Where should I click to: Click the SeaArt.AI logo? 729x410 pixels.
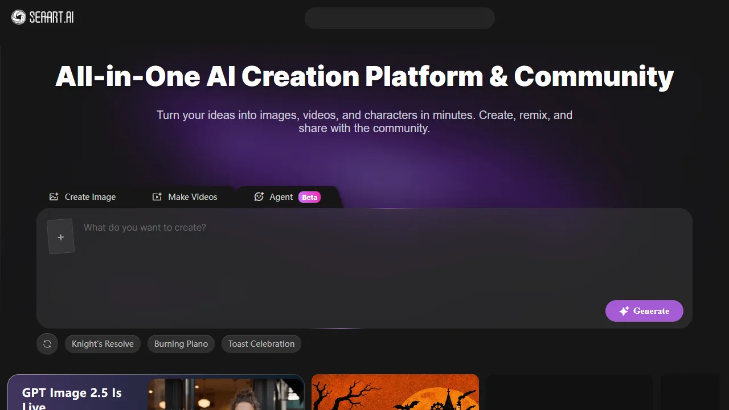(x=43, y=18)
